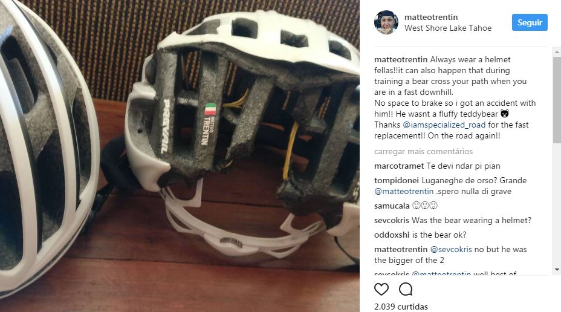Click the comments scrollbar thumb

pyautogui.click(x=557, y=100)
